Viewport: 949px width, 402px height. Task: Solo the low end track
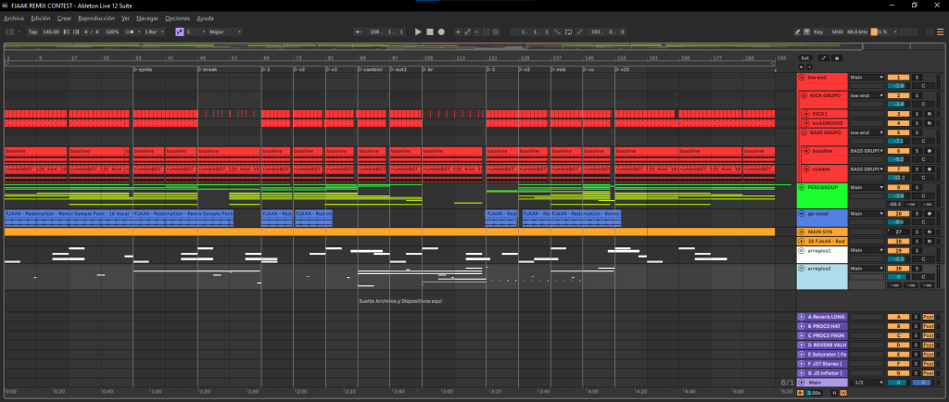917,77
